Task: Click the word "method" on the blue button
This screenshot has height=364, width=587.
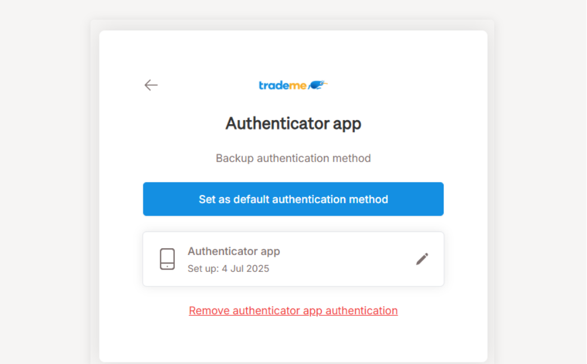Action: pyautogui.click(x=369, y=199)
